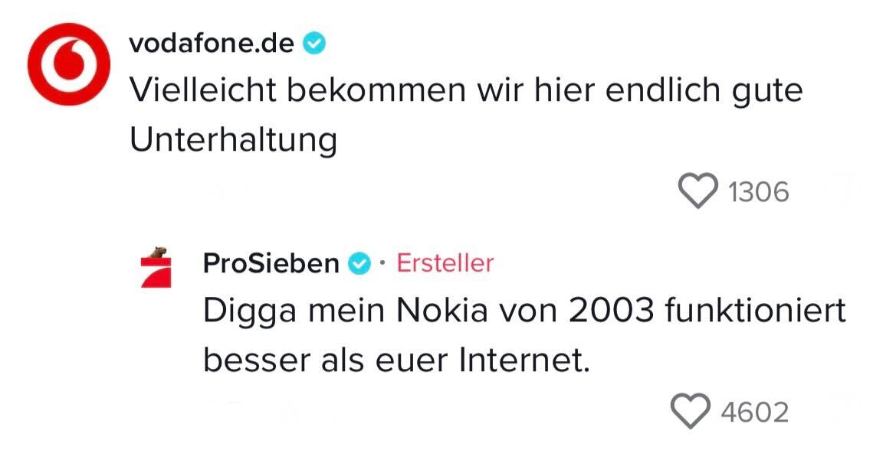896x450 pixels.
Task: View the 4602 likes count
Action: (754, 412)
